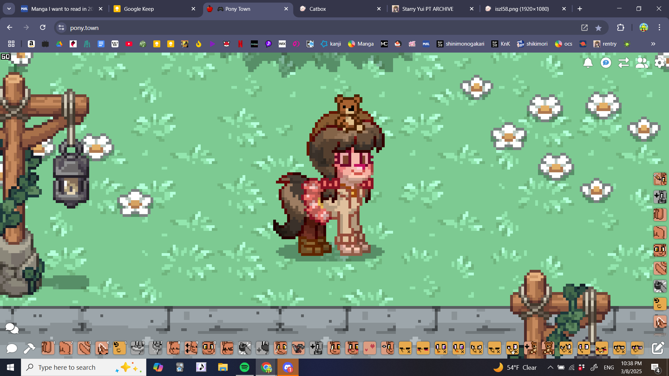Open game settings gear

[660, 63]
